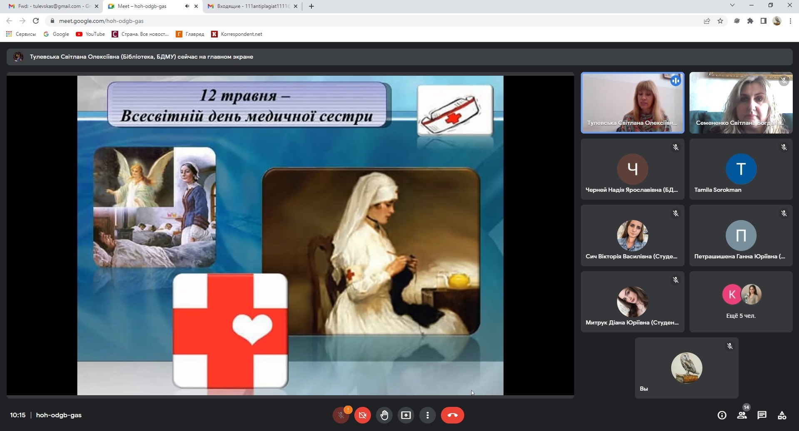Close the Входящие Gmail tab
Image resolution: width=799 pixels, height=431 pixels.
tap(296, 6)
